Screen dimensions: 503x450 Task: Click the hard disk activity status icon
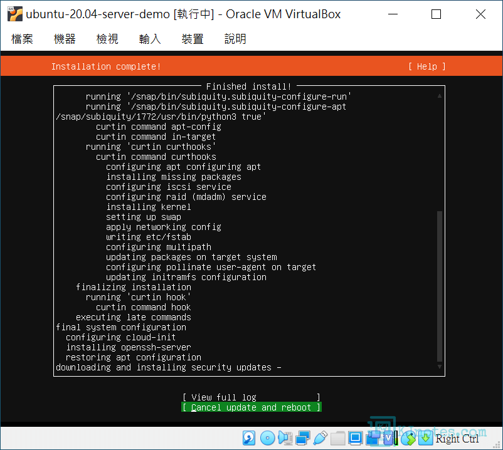pos(249,438)
